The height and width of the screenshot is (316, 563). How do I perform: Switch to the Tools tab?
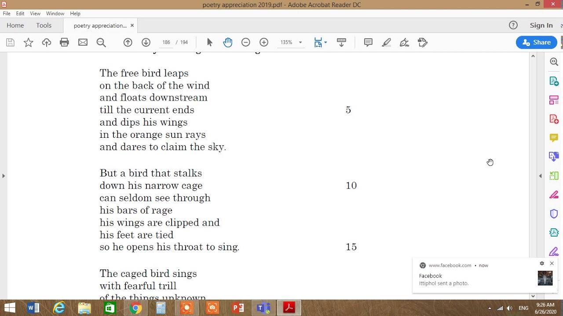point(44,25)
